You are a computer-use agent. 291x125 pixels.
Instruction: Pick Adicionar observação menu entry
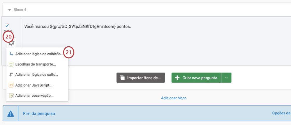coord(34,96)
